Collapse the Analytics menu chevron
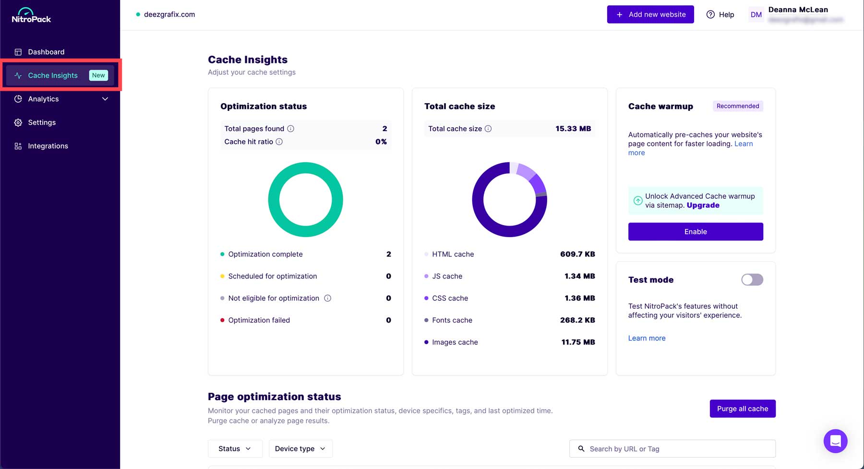This screenshot has width=864, height=469. (x=105, y=99)
